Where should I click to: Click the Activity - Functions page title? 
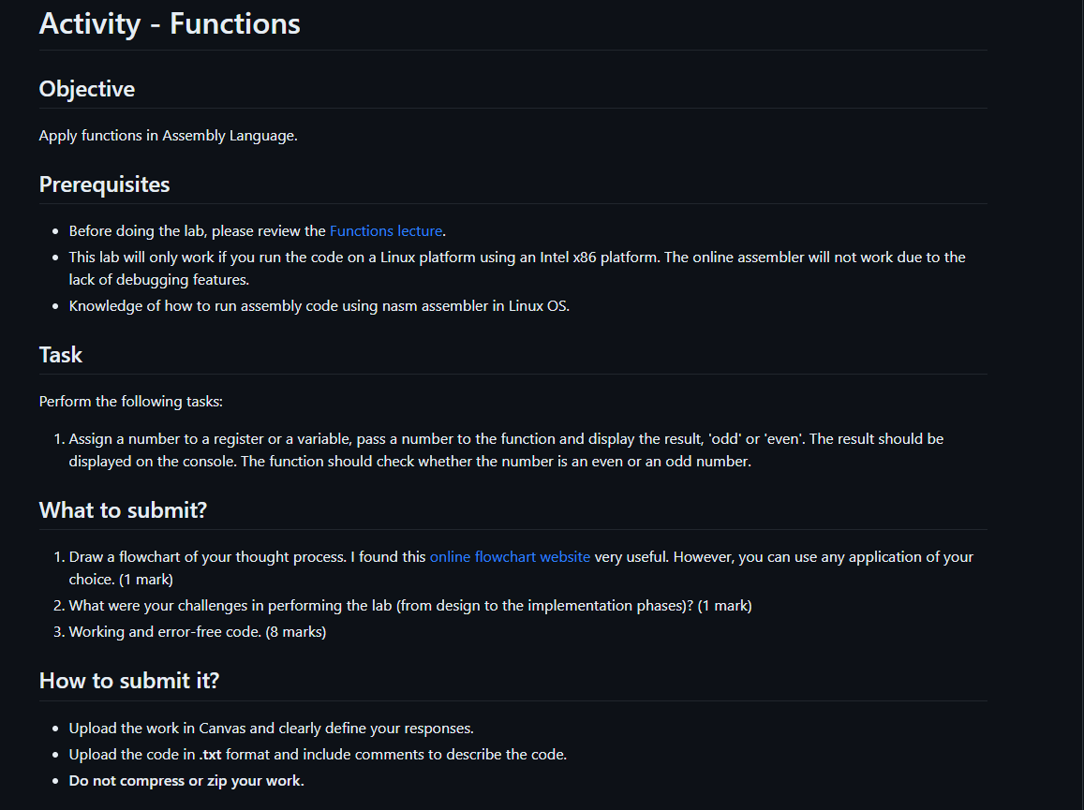pyautogui.click(x=171, y=24)
